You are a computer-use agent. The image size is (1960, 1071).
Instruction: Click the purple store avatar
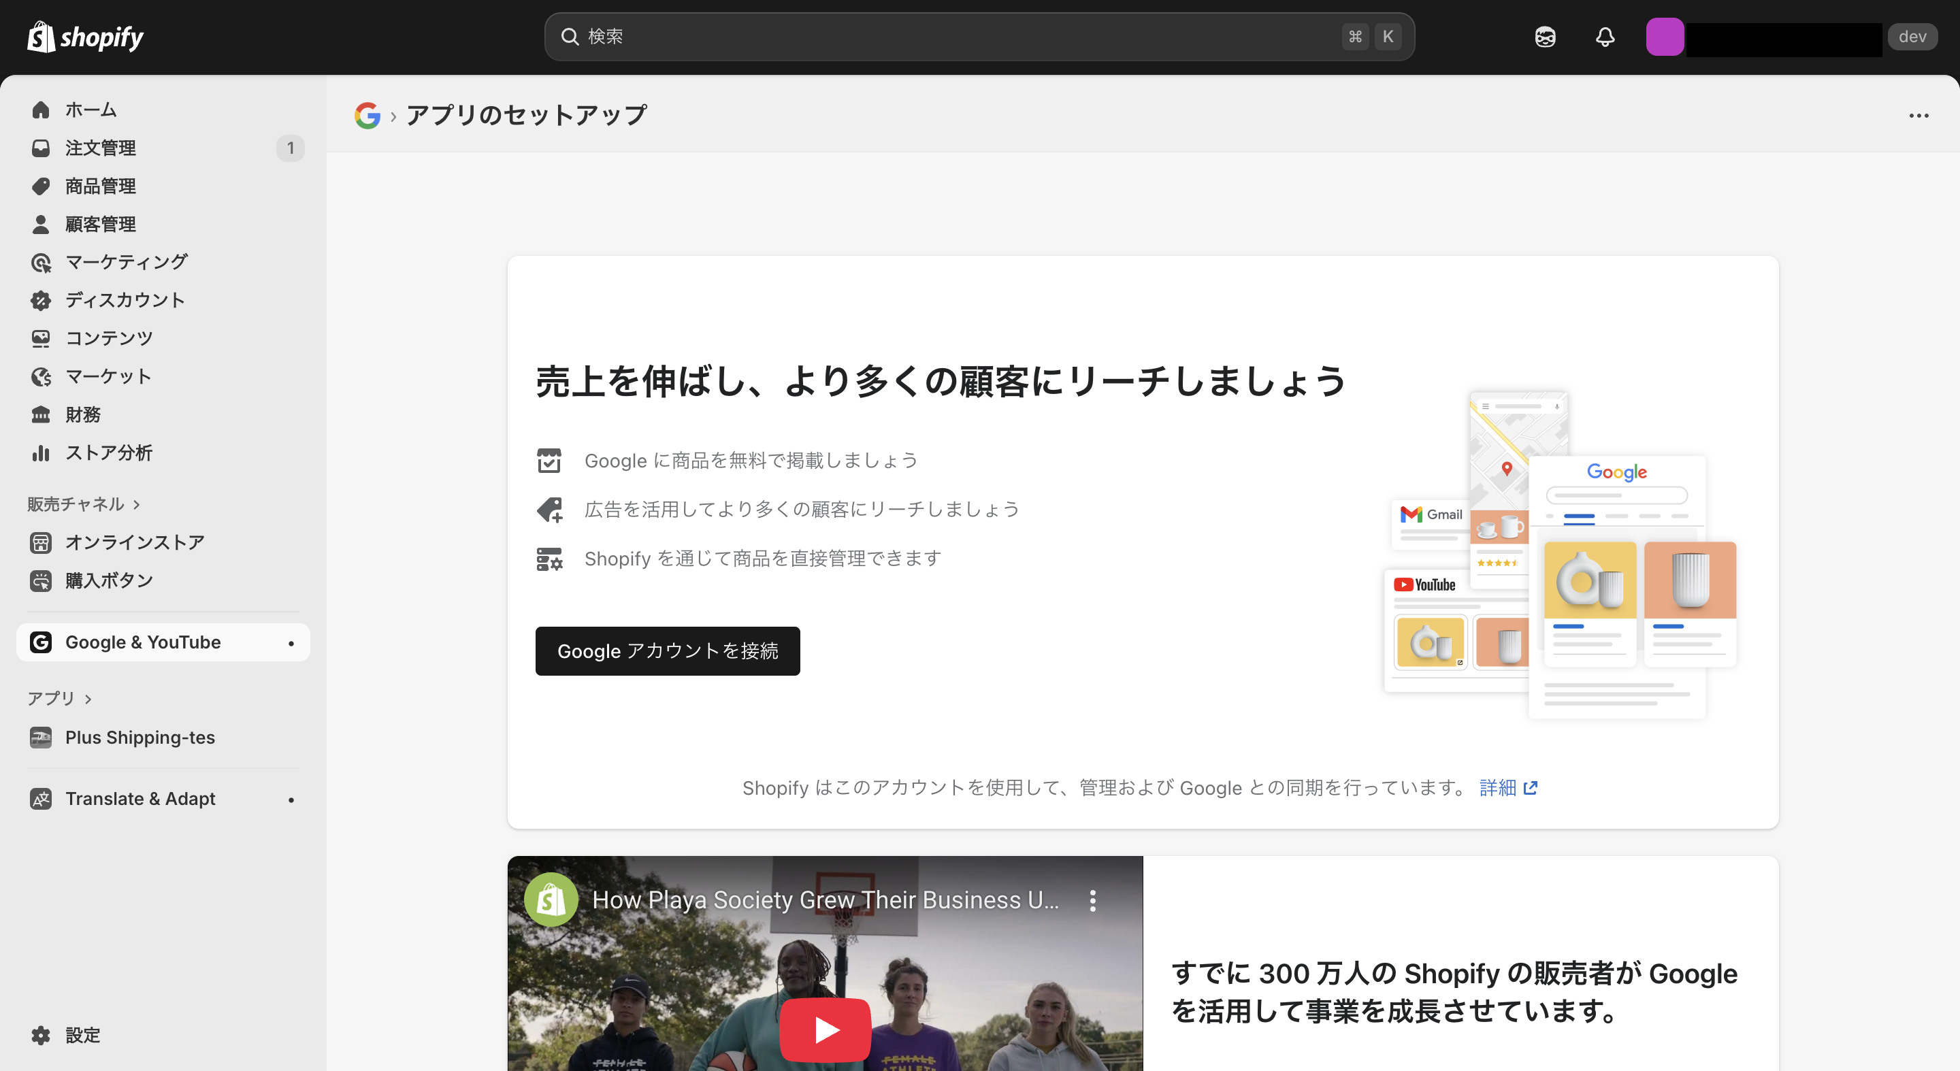click(1664, 37)
